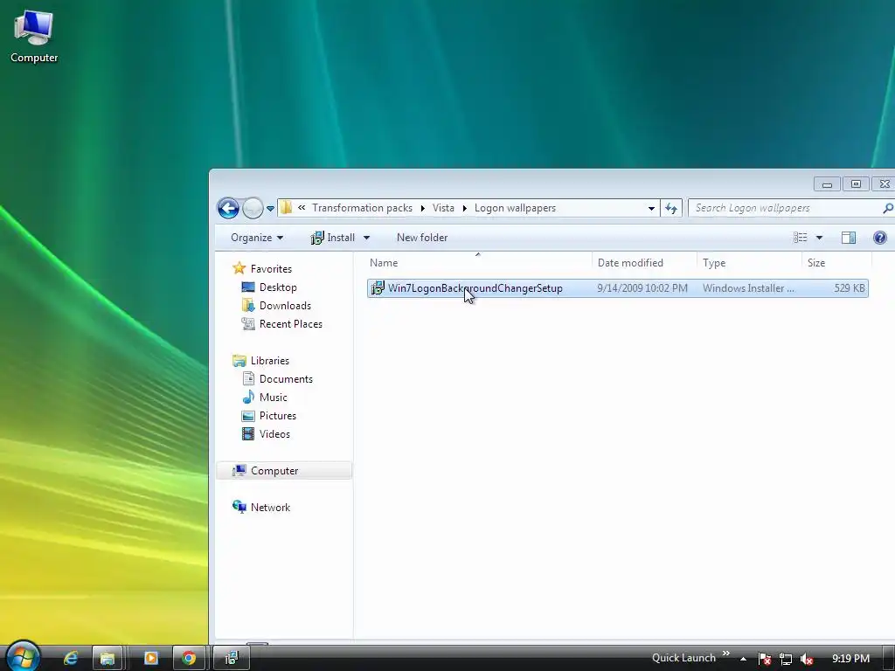
Task: Click the Windows Installer type cell
Action: pos(748,288)
